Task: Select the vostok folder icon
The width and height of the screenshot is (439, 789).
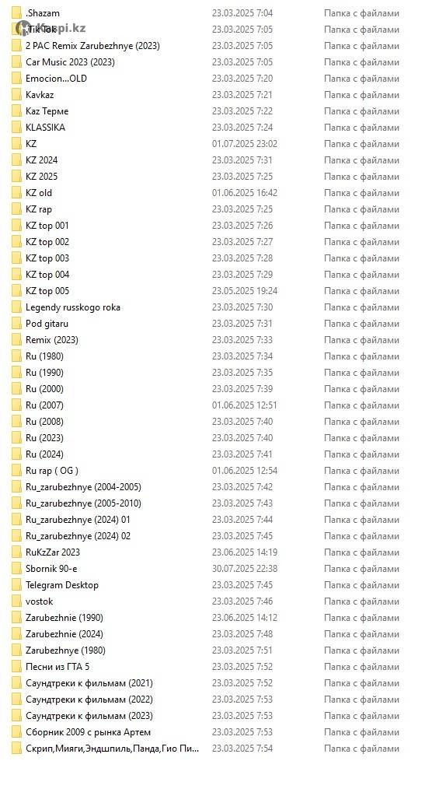Action: 16,601
